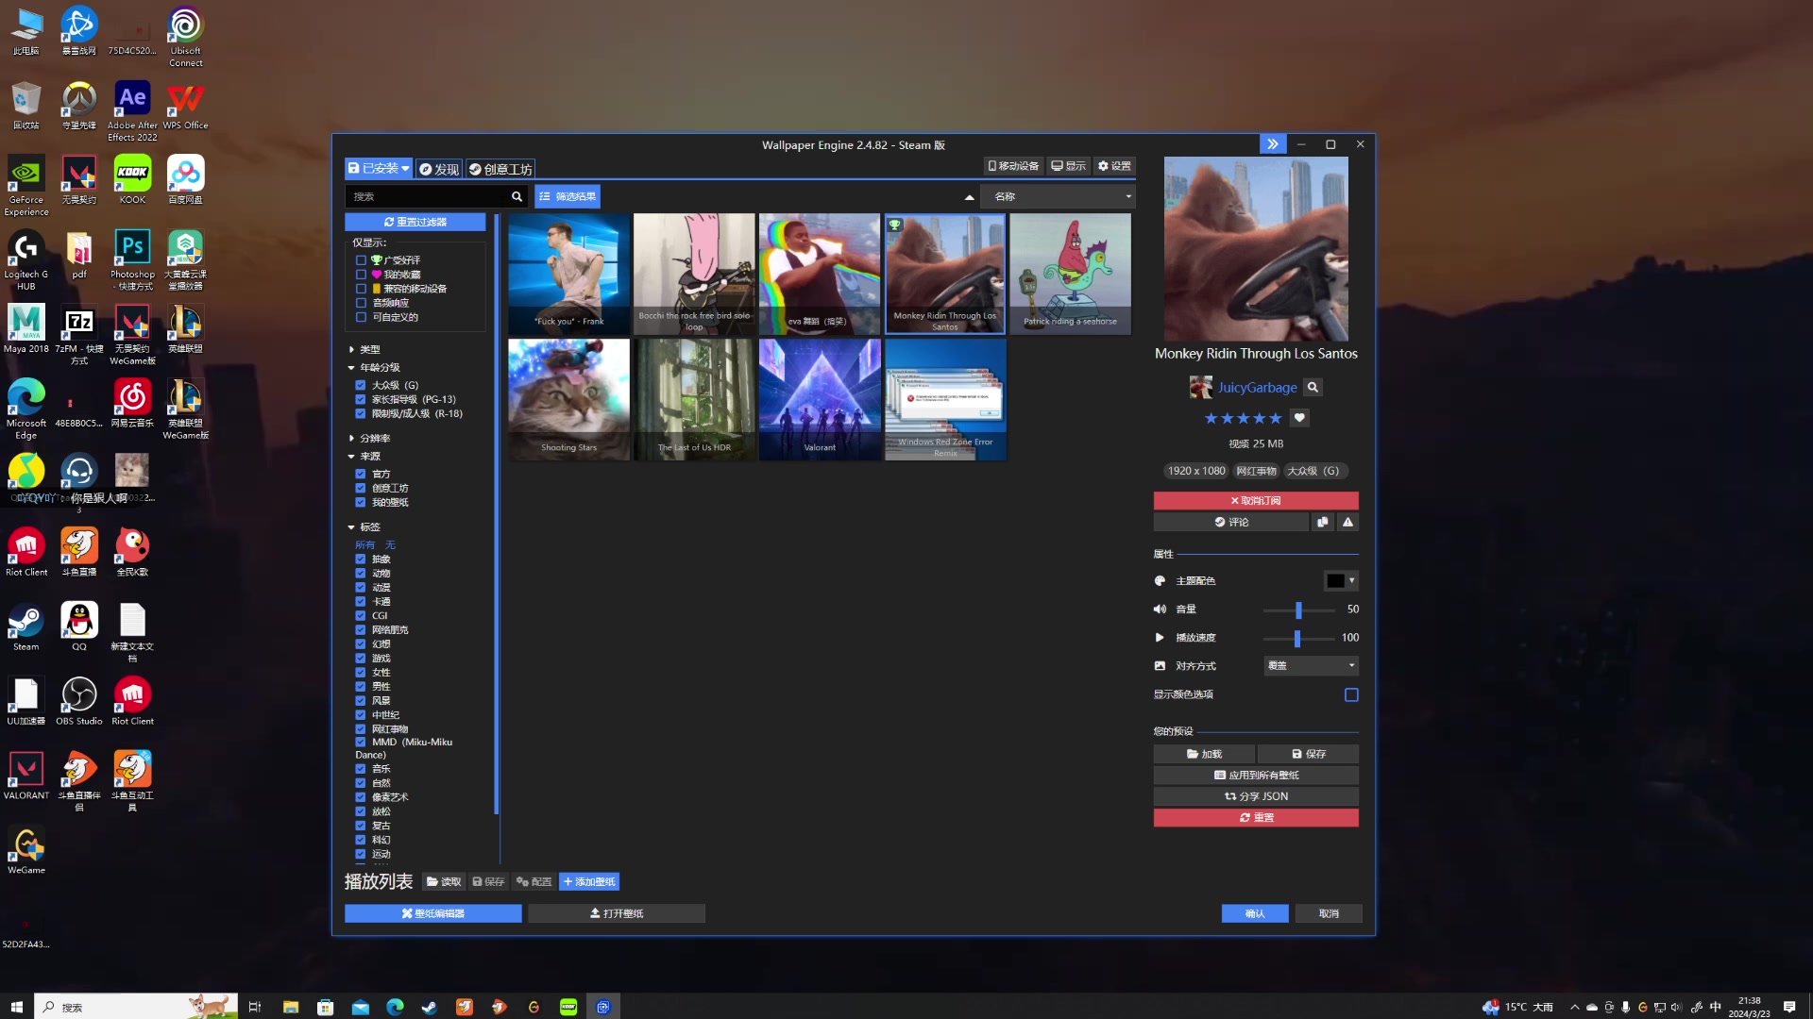
Task: Click the 音量 volume slider
Action: 1299,610
